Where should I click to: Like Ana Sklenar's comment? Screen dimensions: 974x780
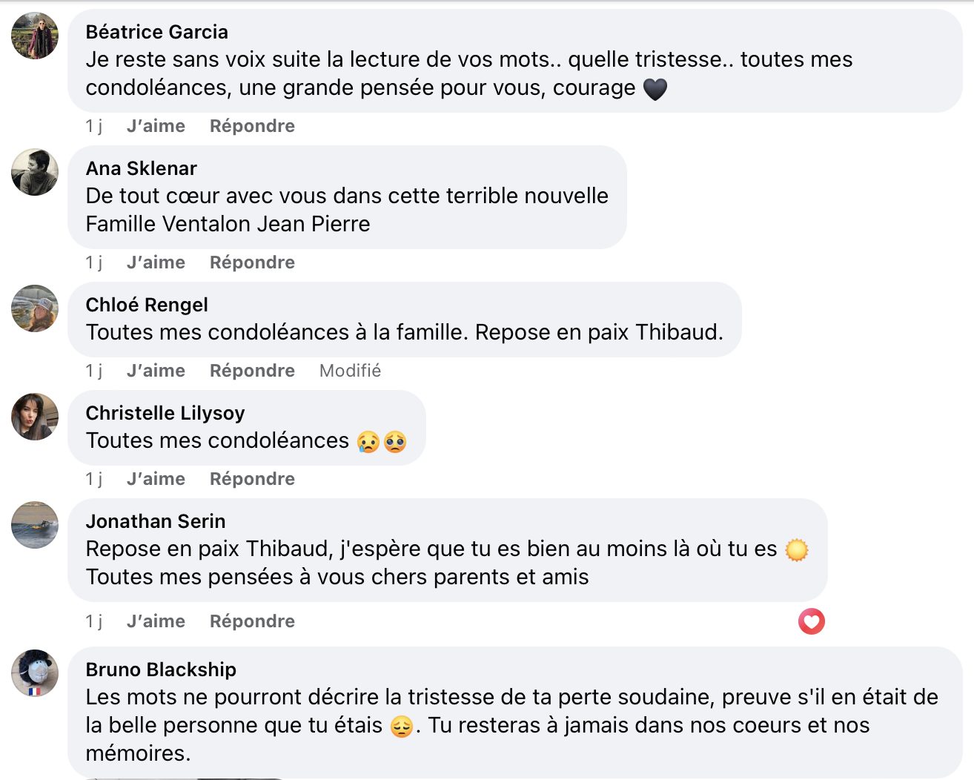pos(156,262)
